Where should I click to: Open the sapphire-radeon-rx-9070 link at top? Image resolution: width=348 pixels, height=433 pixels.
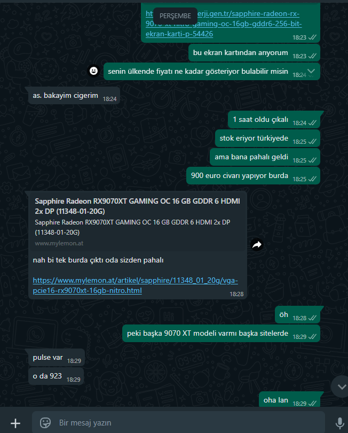(x=223, y=24)
